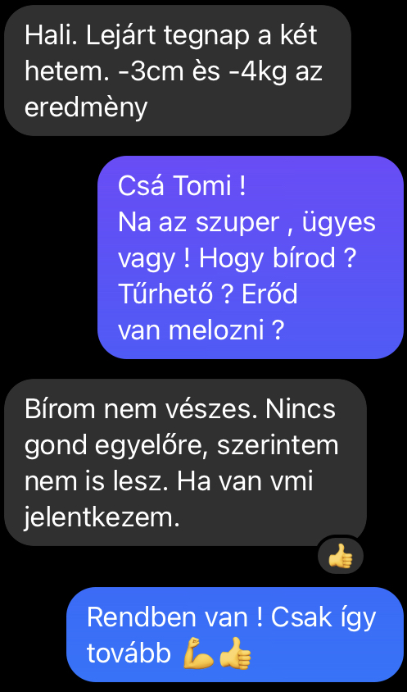
Task: Click the word "tovább" in last message
Action: pyautogui.click(x=129, y=653)
